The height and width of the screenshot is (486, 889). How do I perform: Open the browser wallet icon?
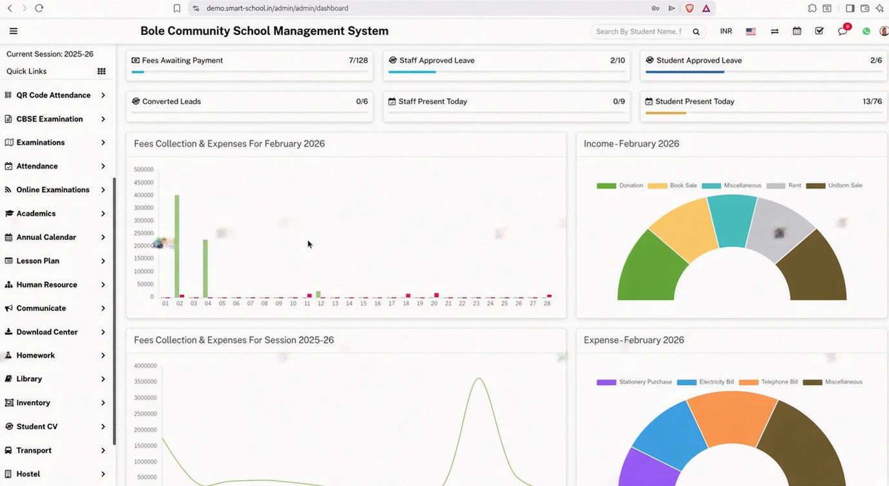click(864, 8)
